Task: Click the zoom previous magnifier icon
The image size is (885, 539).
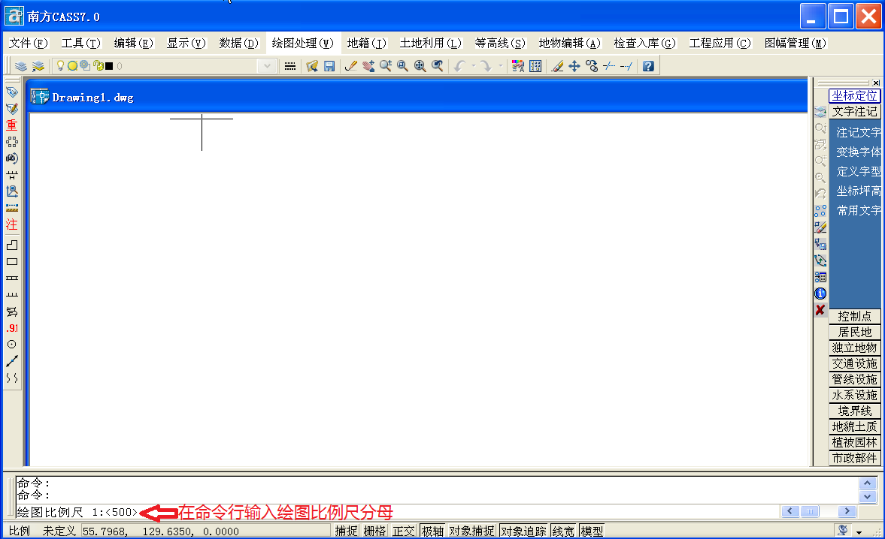Action: click(x=438, y=66)
